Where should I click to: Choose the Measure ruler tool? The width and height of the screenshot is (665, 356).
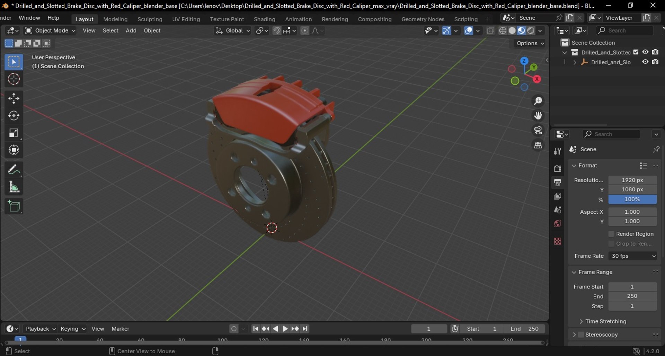[14, 187]
